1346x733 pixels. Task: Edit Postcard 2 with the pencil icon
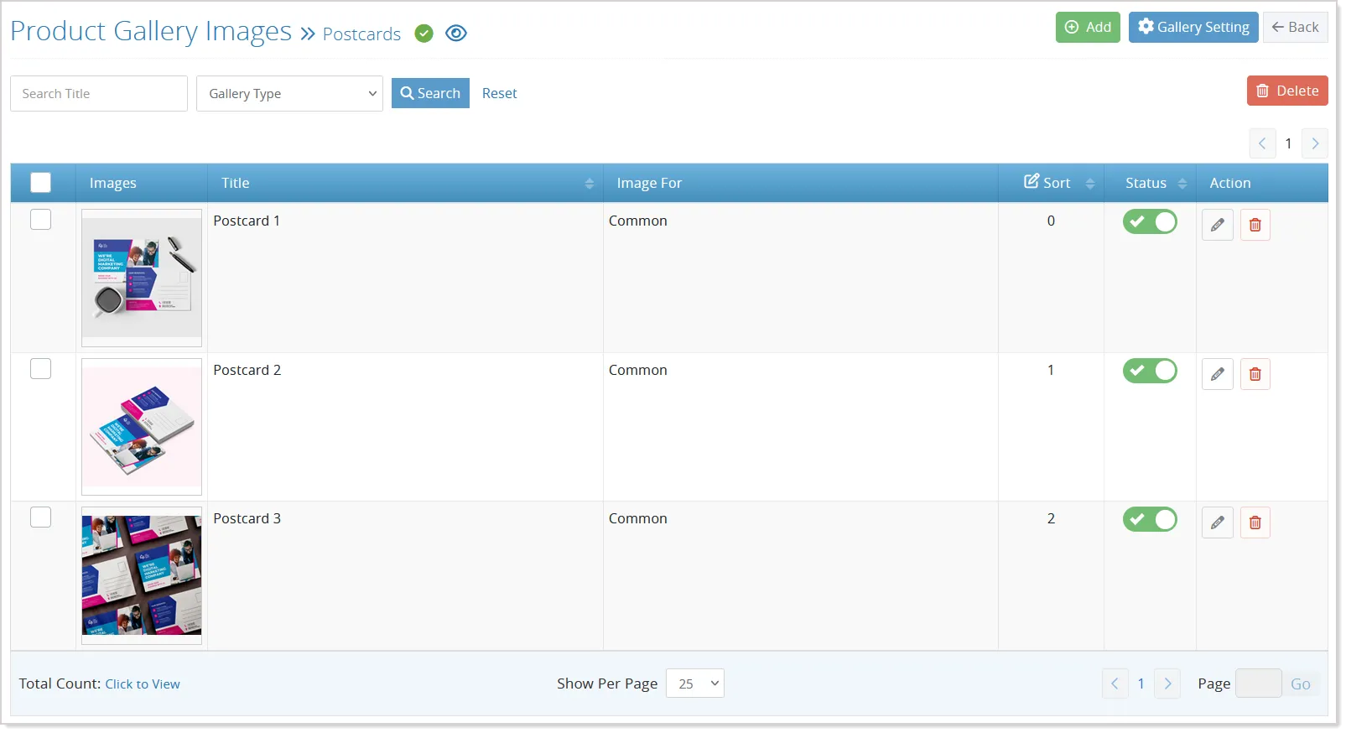[1218, 374]
